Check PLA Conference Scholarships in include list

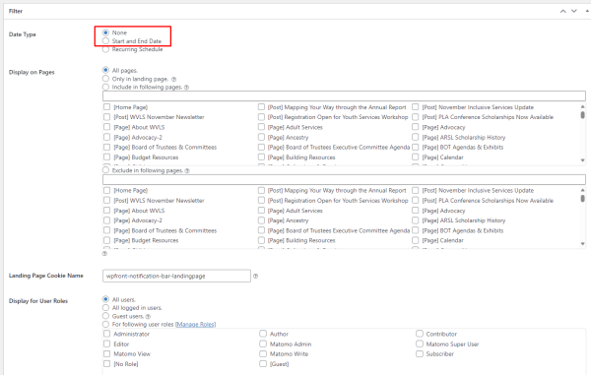click(x=416, y=117)
